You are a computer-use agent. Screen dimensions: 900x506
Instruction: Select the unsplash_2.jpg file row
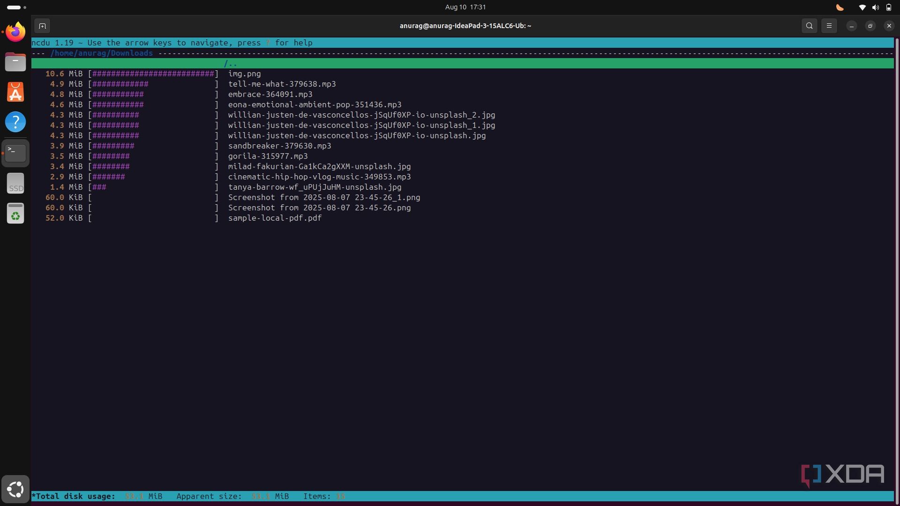click(463, 115)
